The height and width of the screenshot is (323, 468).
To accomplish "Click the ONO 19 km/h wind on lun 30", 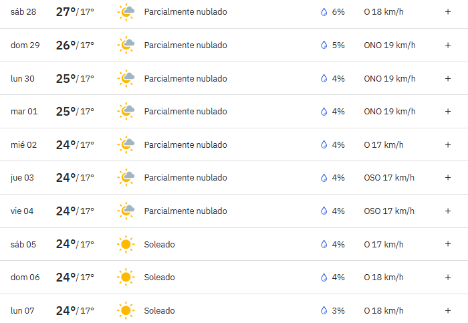I will pos(389,78).
